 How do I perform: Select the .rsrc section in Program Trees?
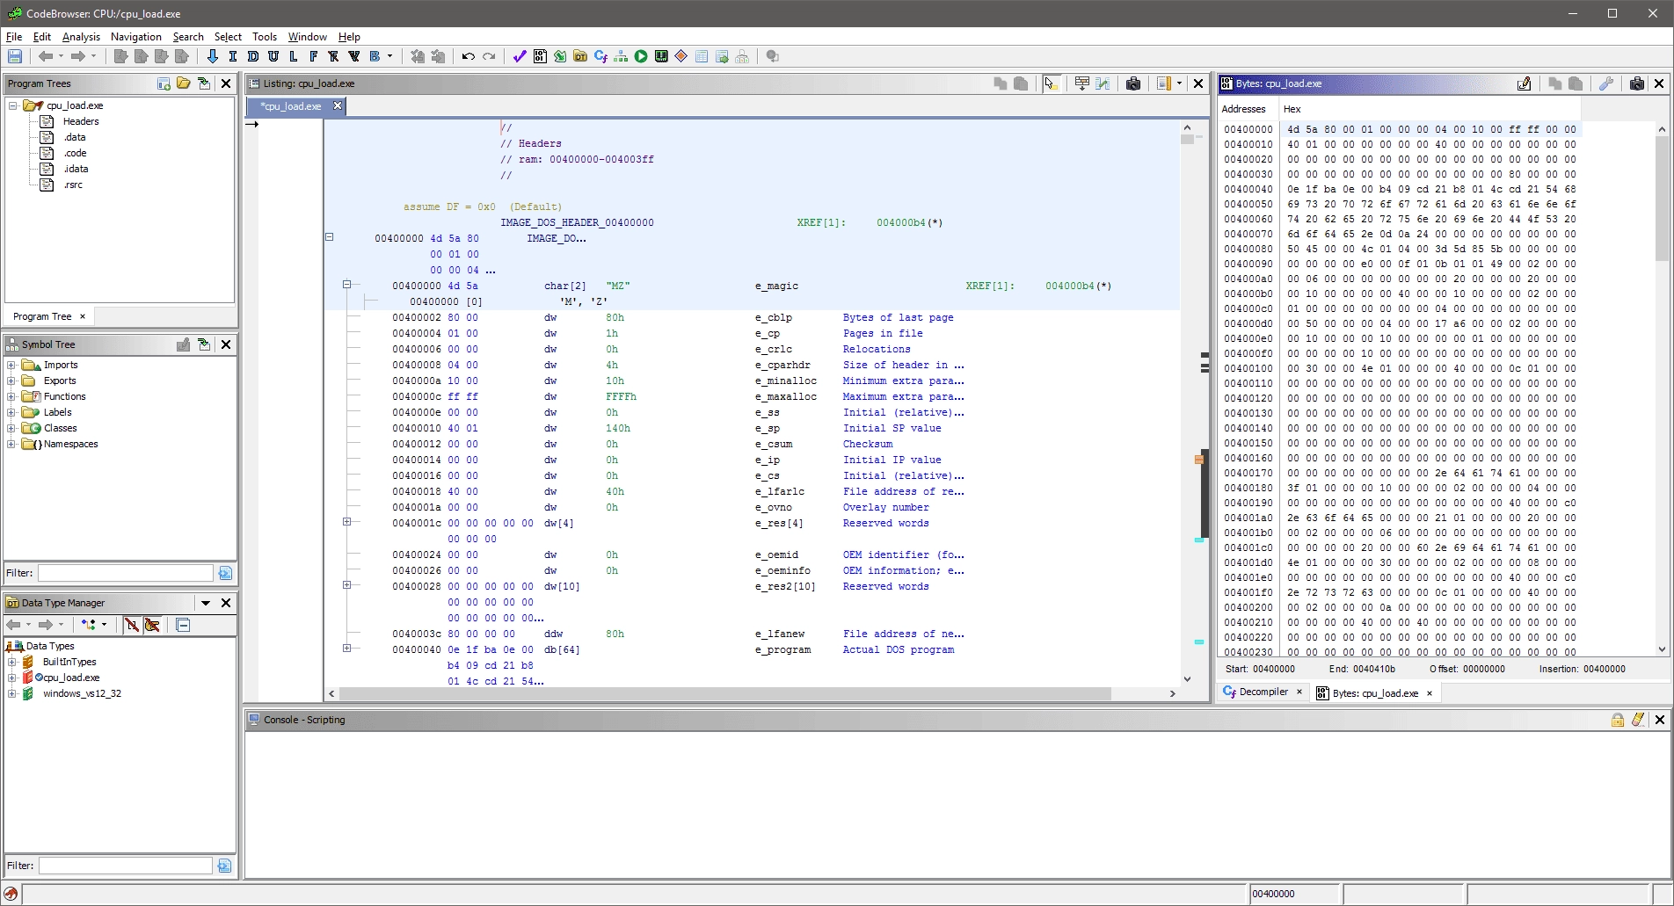73,185
